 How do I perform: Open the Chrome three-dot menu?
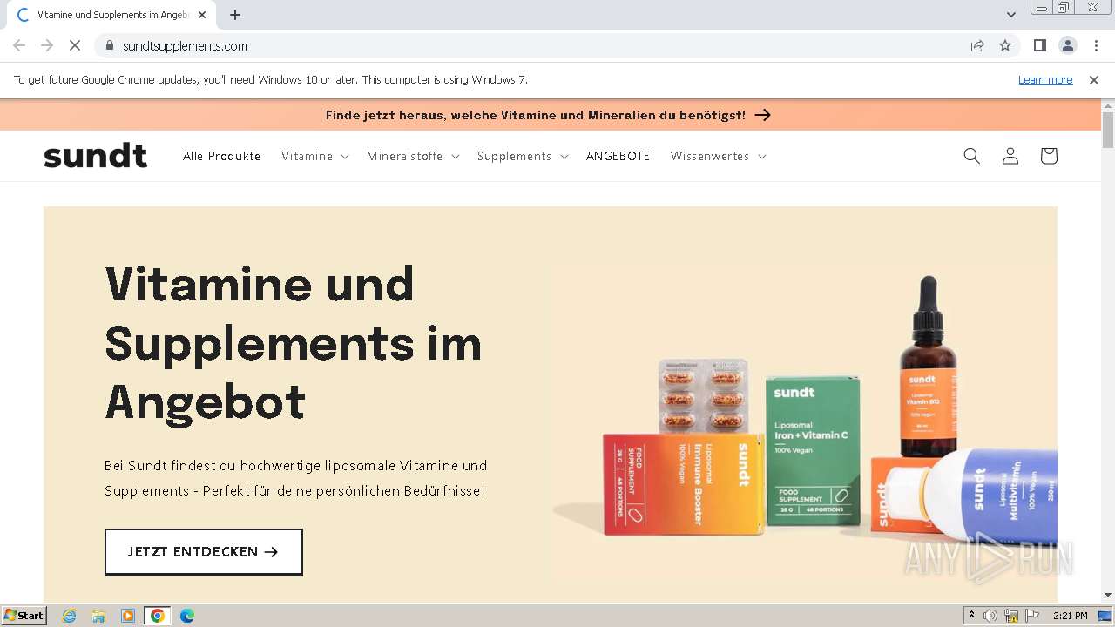point(1097,45)
